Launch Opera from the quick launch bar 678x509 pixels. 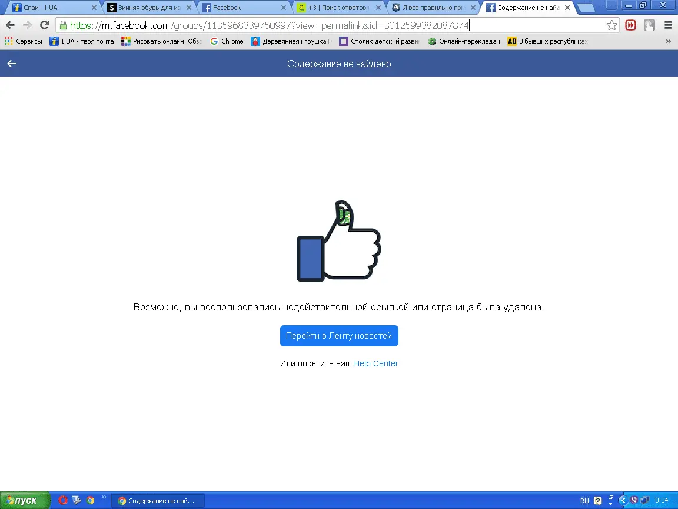click(63, 500)
